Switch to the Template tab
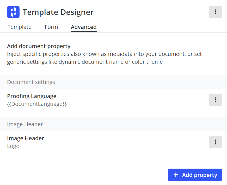This screenshot has width=227, height=185. [19, 27]
